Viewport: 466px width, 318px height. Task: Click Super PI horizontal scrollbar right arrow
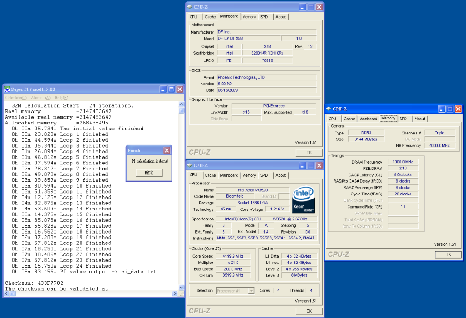pos(175,293)
